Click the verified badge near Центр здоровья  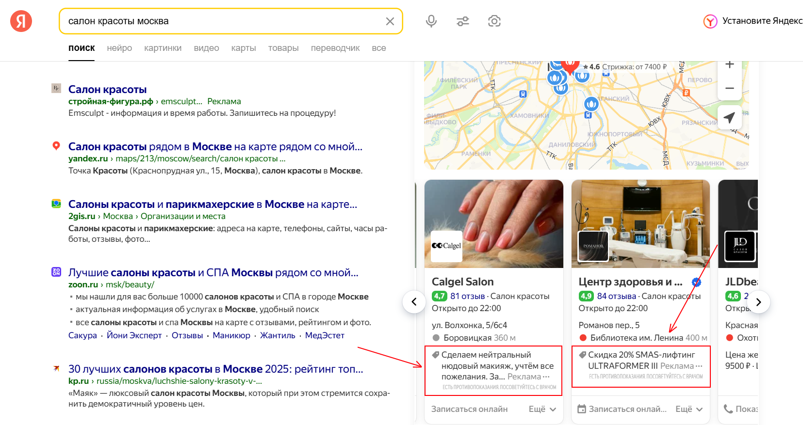pos(696,282)
